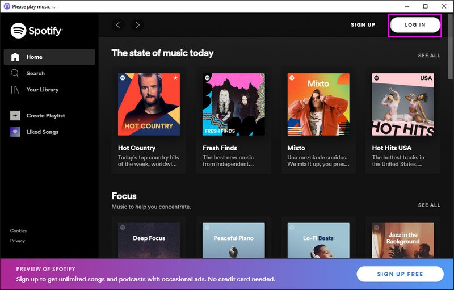
Task: Click the SIGN UP link
Action: pyautogui.click(x=363, y=25)
